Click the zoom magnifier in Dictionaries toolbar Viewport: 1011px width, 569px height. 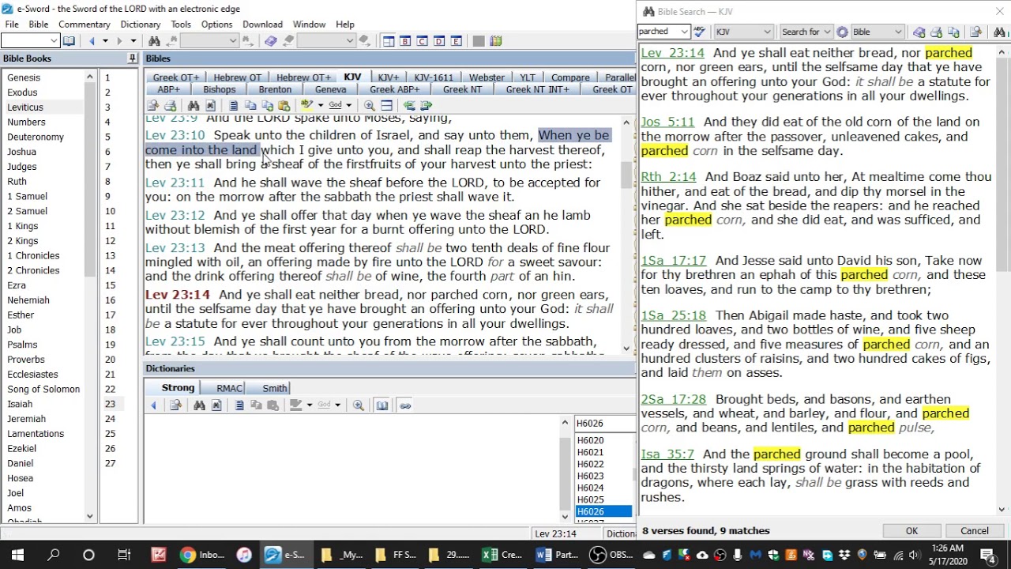click(x=359, y=405)
